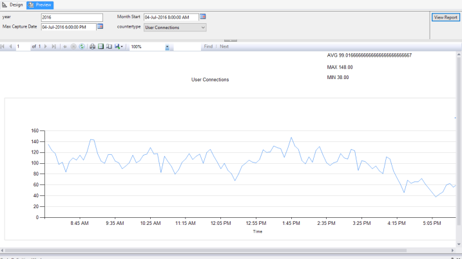Open the 100% zoom level dropdown

click(168, 47)
